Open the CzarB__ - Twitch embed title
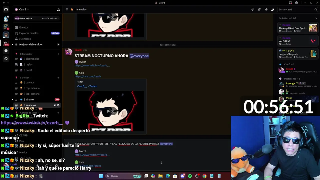The width and height of the screenshot is (320, 180). tap(87, 86)
